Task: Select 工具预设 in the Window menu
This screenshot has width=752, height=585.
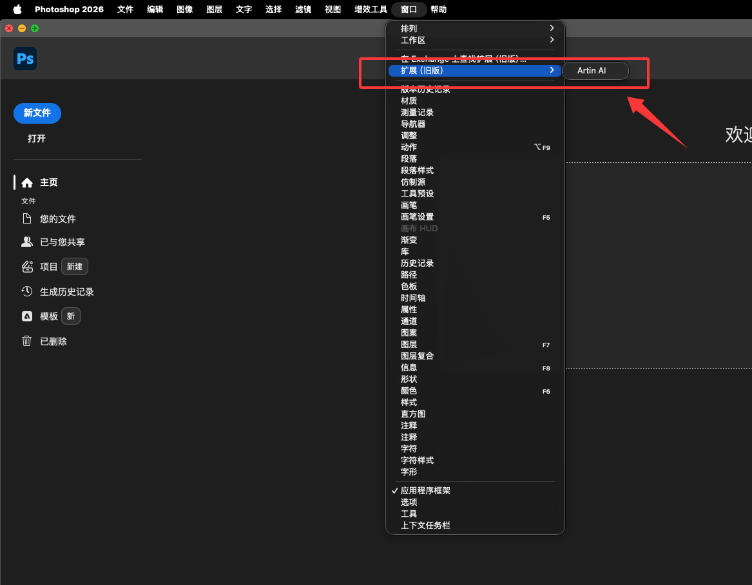Action: tap(475, 194)
